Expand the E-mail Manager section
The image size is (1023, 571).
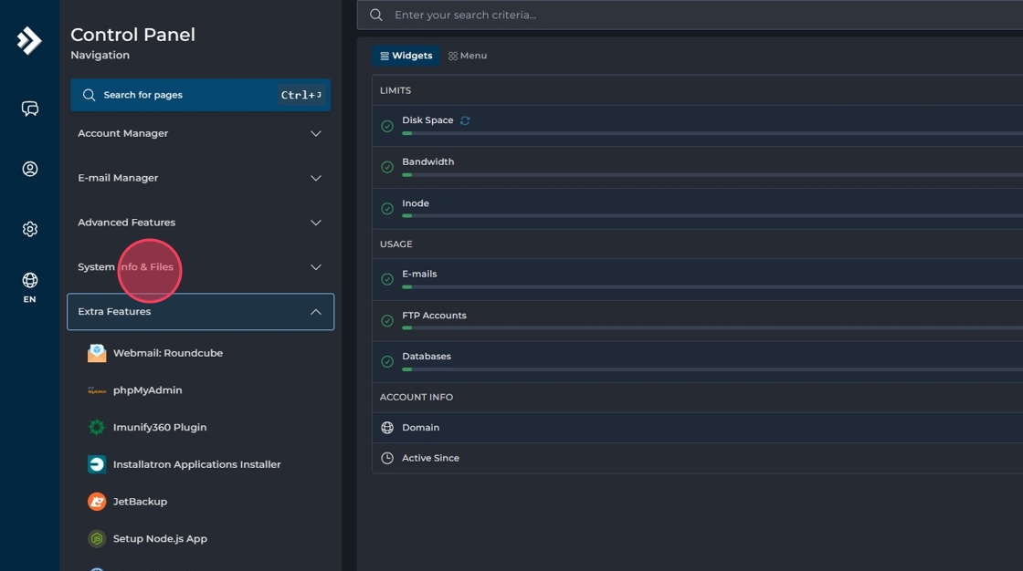tap(200, 178)
